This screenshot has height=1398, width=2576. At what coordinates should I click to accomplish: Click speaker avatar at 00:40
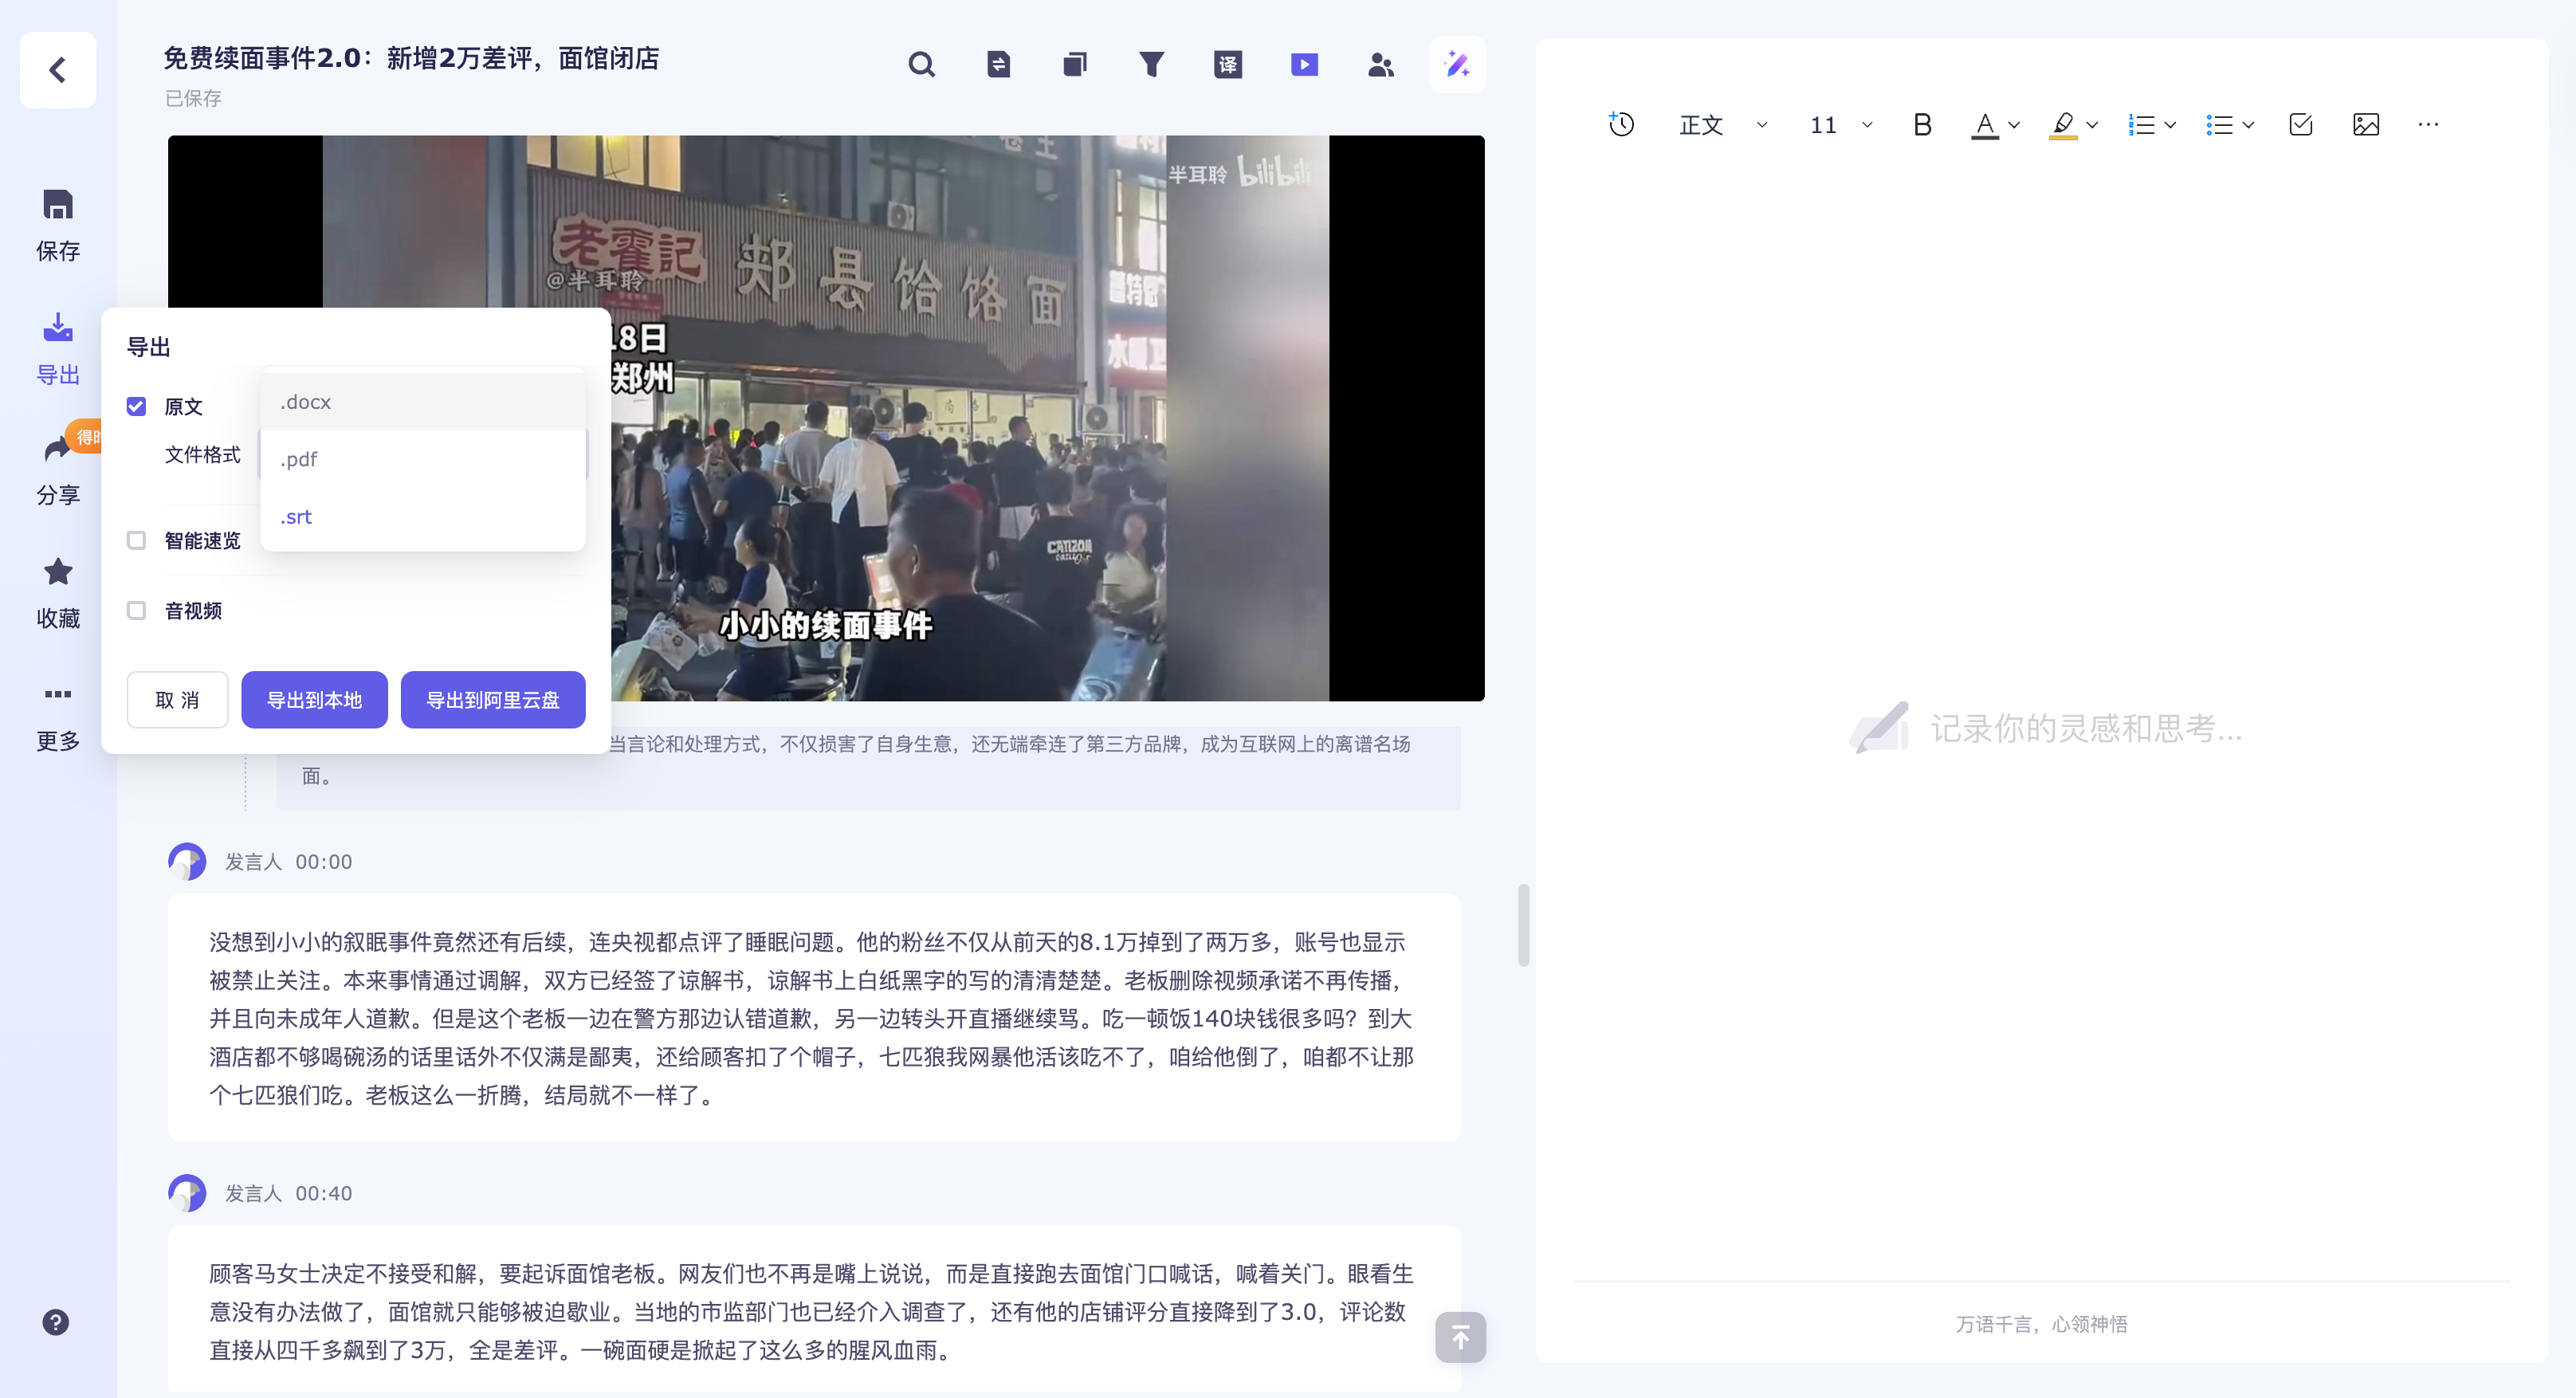(x=187, y=1193)
